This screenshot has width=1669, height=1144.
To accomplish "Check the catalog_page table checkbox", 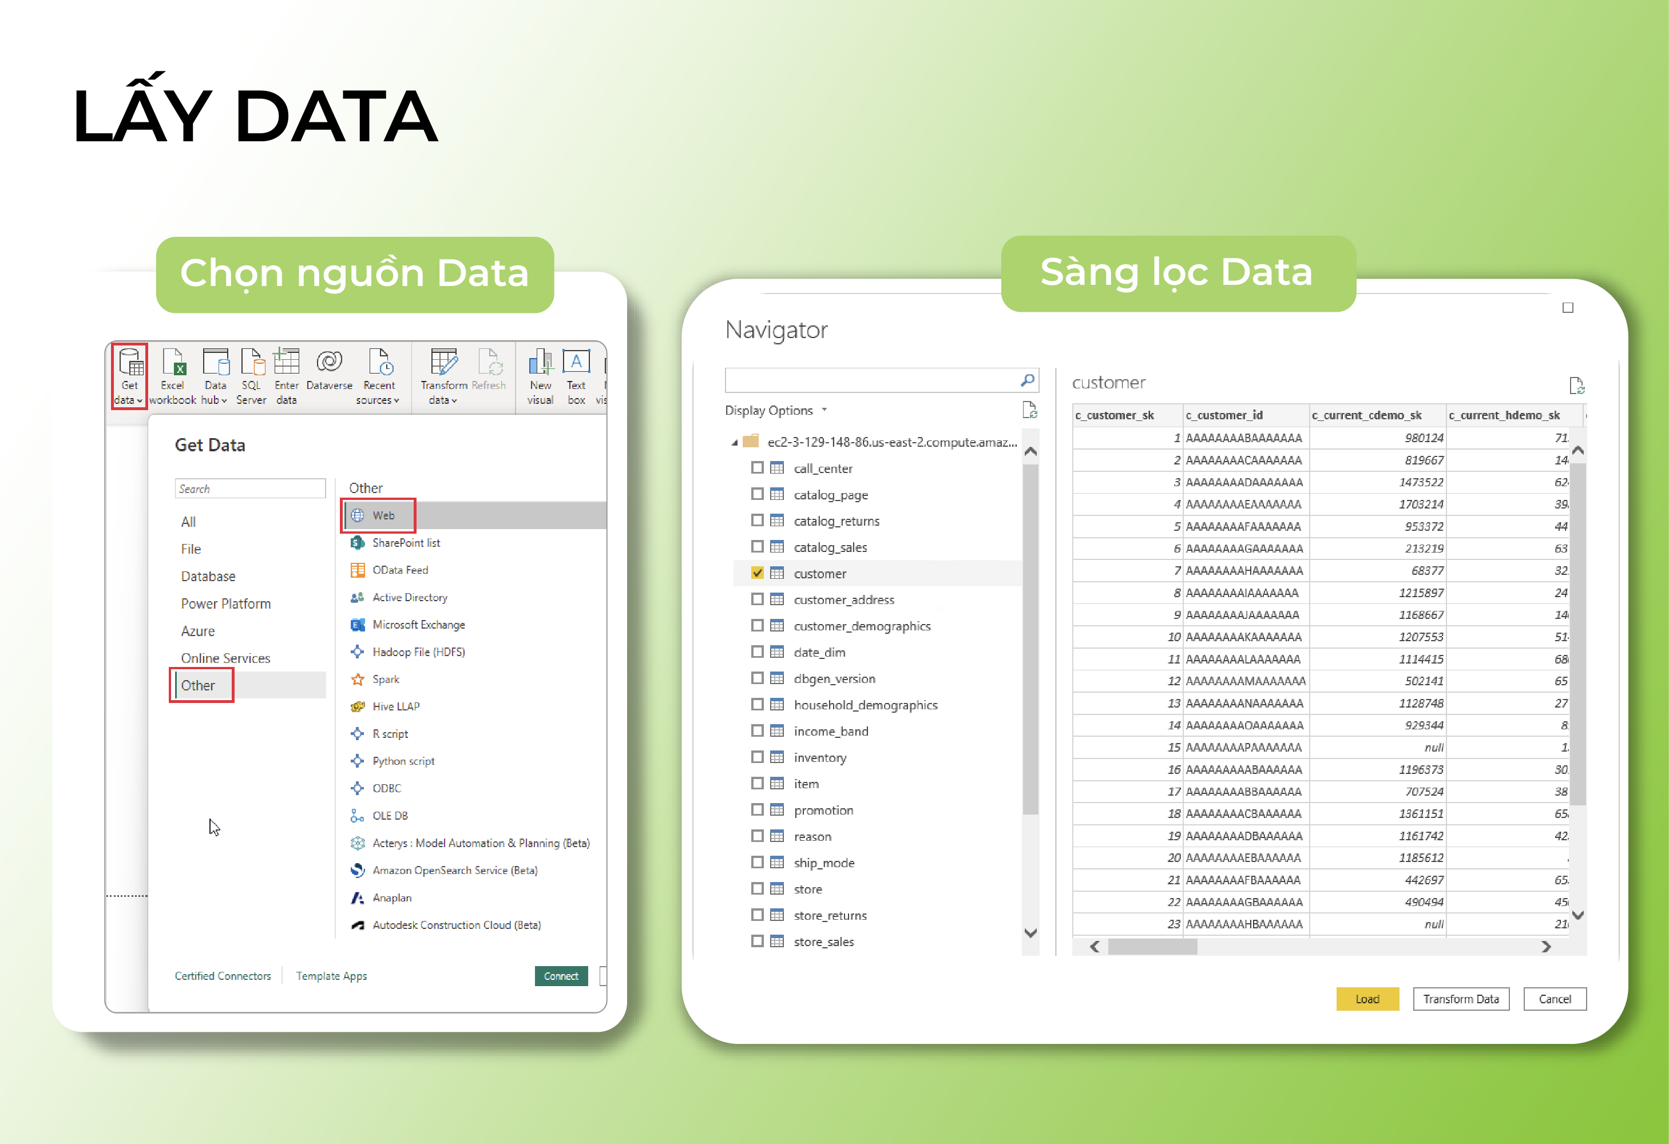I will click(x=757, y=494).
